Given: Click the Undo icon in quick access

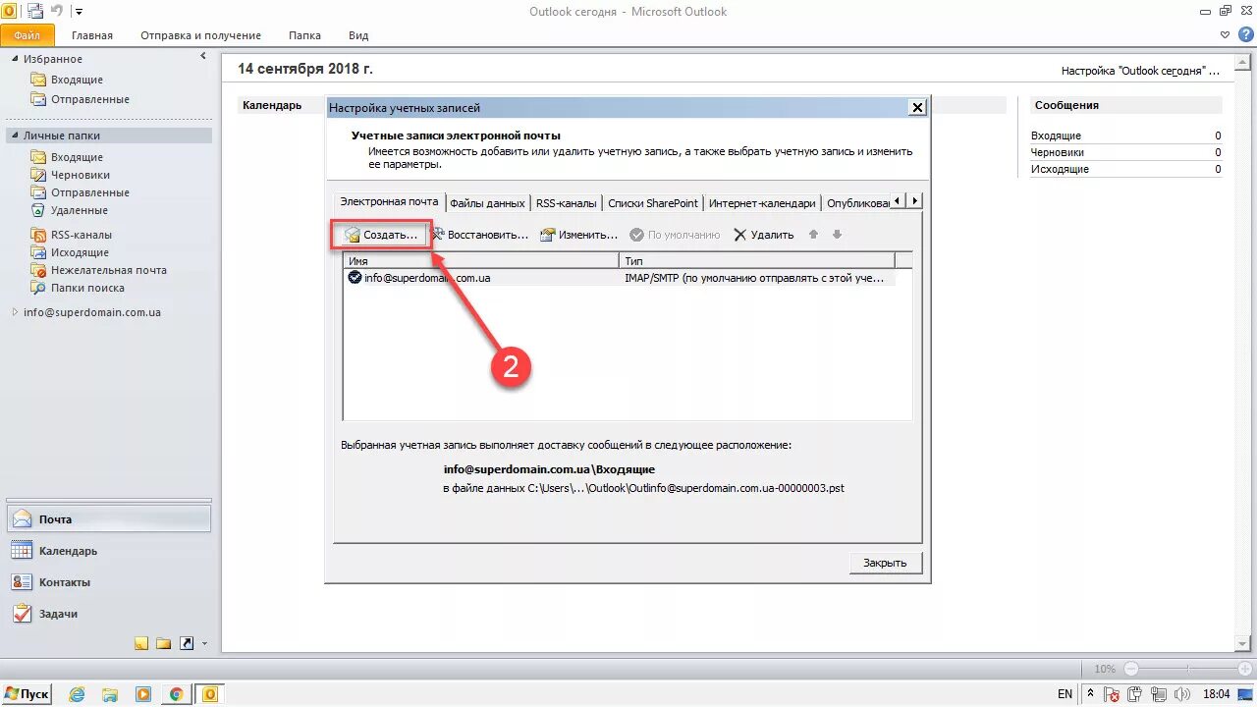Looking at the screenshot, I should coord(56,11).
